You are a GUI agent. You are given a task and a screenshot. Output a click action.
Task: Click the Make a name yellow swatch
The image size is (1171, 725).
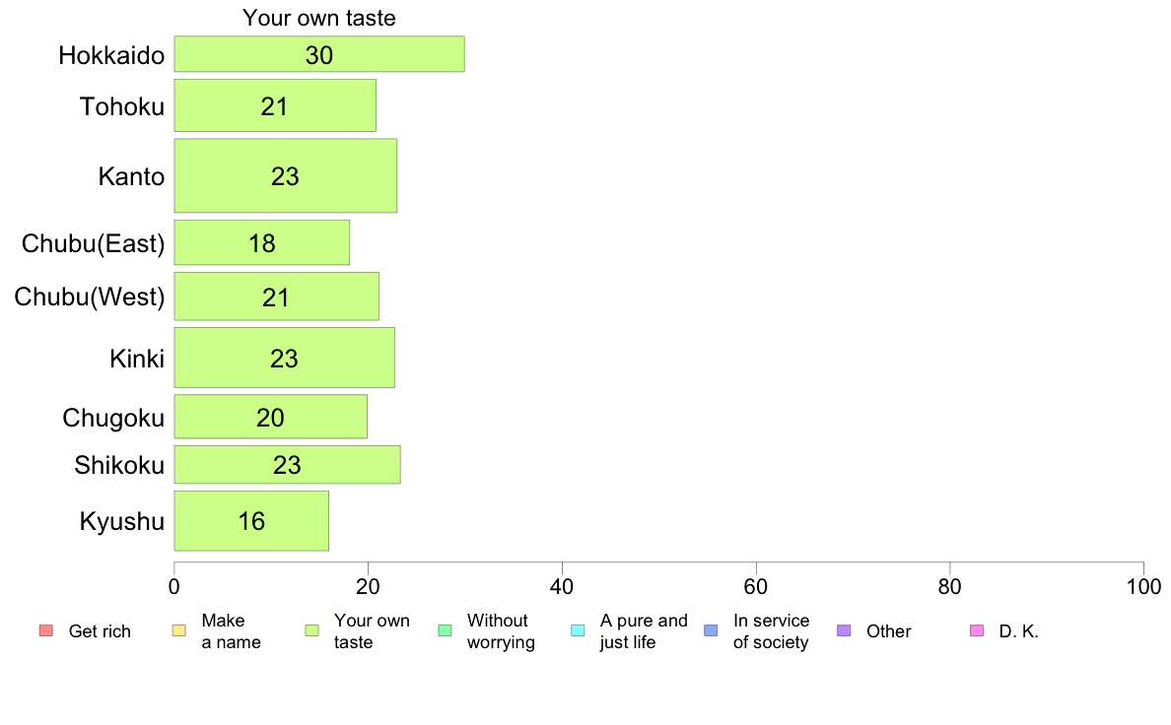178,630
